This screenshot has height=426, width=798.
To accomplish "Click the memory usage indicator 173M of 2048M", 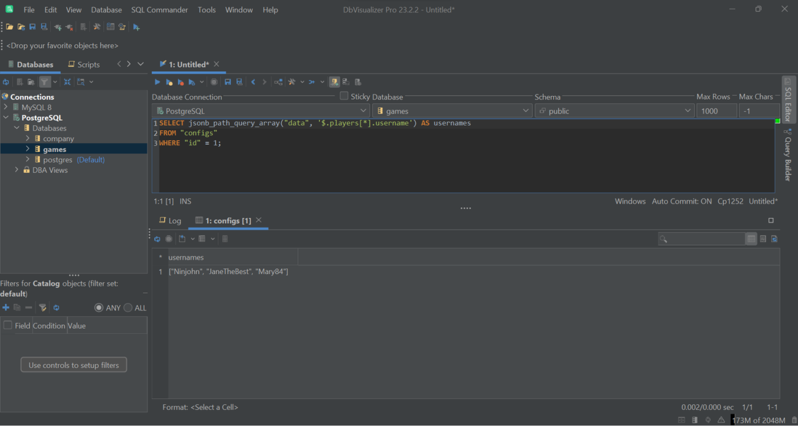I will 759,420.
